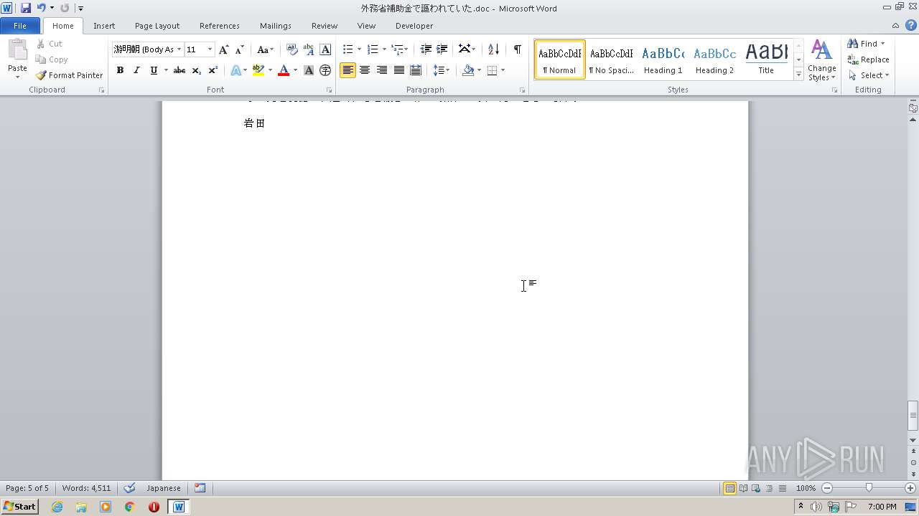Open Internet Explorer from taskbar
919x516 pixels.
point(57,507)
